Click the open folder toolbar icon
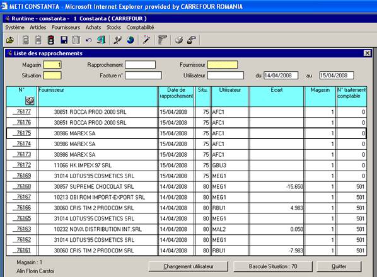 tap(10, 40)
